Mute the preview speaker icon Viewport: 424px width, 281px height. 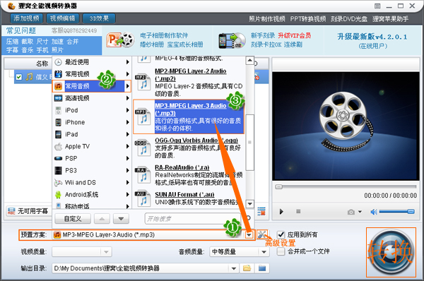tap(374, 212)
